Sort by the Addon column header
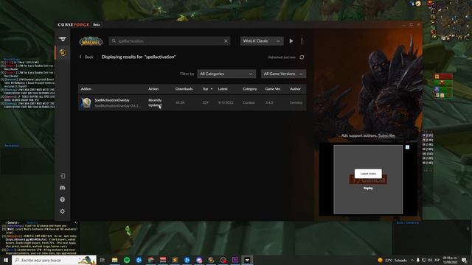Screen dimensions: 472x265 (x=86, y=89)
